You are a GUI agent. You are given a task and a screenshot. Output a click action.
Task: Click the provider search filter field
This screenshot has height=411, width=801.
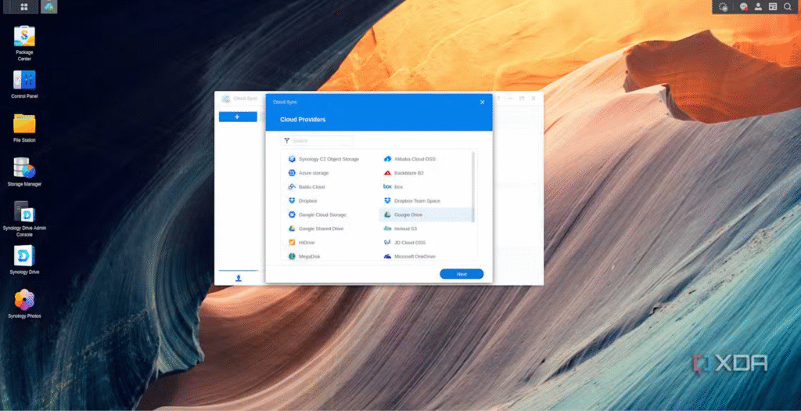(x=321, y=141)
